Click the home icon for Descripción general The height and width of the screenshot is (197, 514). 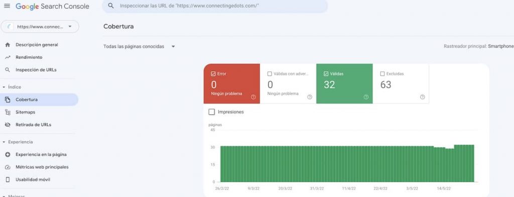click(8, 45)
